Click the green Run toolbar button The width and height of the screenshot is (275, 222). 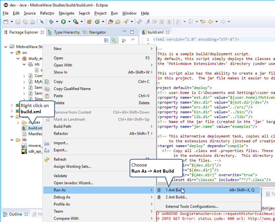pos(63,22)
